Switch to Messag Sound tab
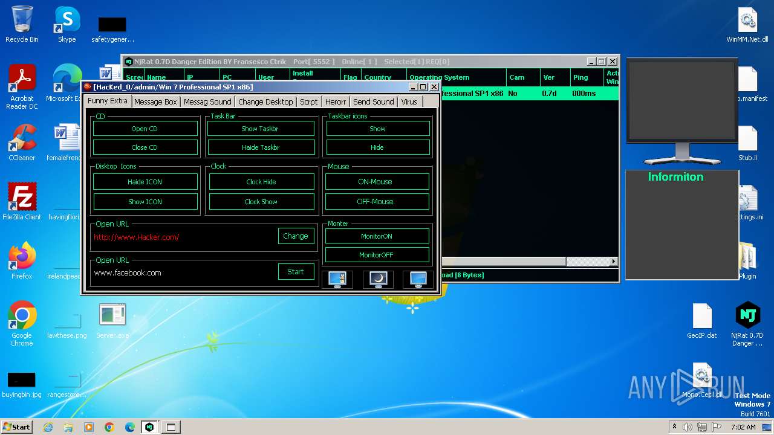This screenshot has height=435, width=774. [x=207, y=101]
